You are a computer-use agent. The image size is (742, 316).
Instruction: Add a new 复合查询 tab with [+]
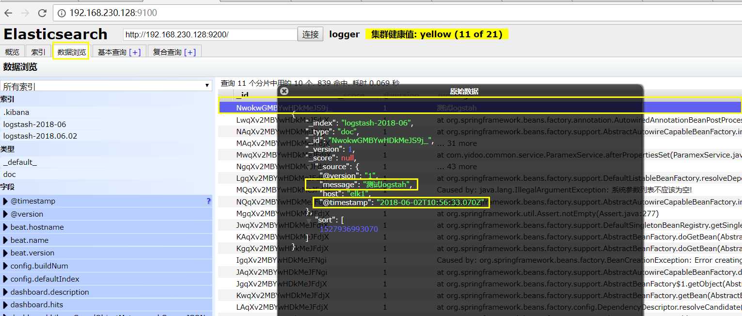[190, 52]
